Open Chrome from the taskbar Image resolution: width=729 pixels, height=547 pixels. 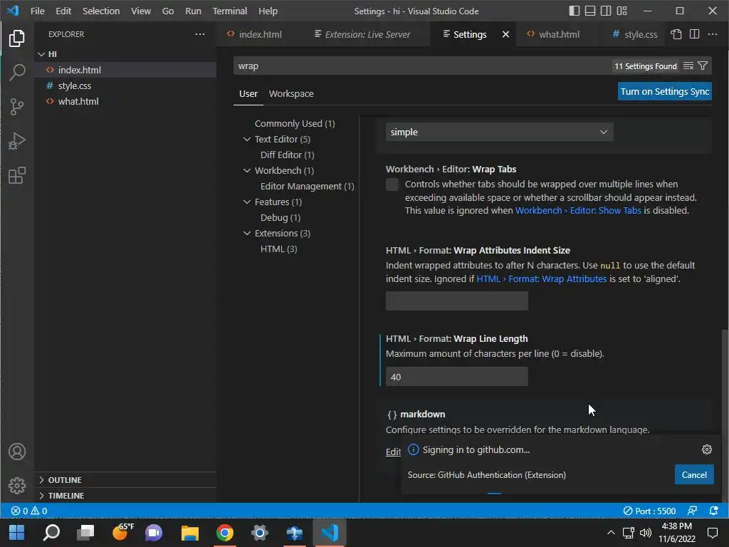tap(224, 533)
